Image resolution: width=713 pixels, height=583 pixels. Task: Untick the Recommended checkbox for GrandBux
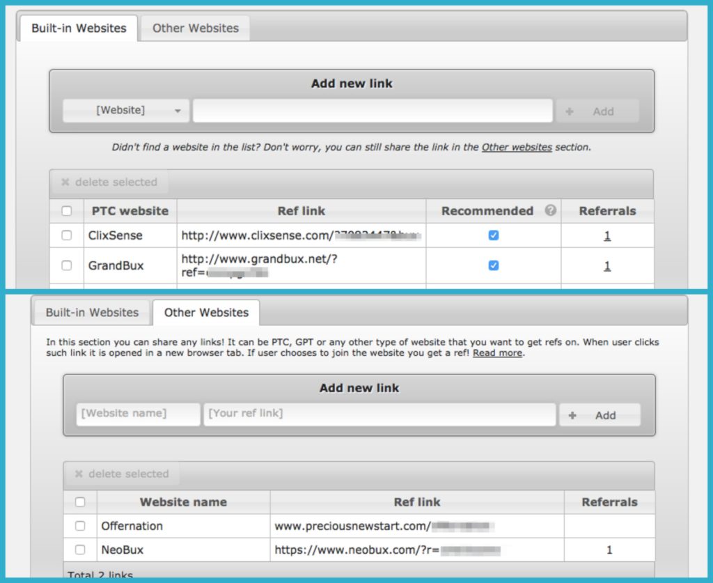tap(494, 265)
